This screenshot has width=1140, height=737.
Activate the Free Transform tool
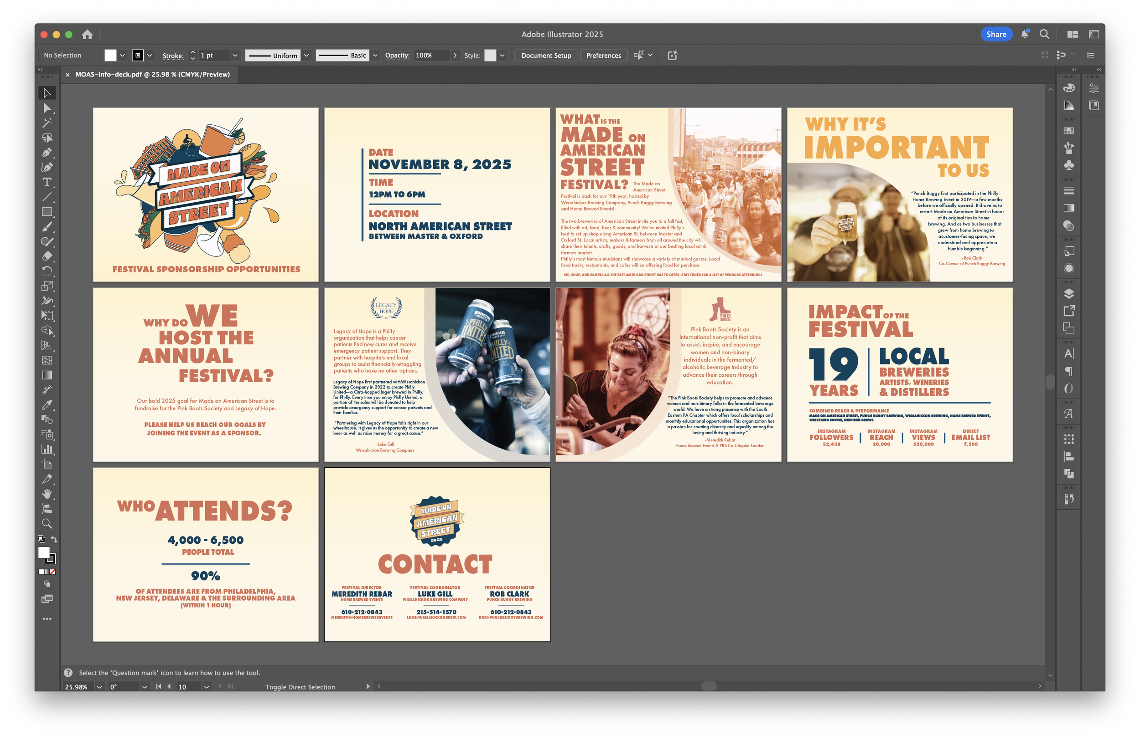click(47, 316)
